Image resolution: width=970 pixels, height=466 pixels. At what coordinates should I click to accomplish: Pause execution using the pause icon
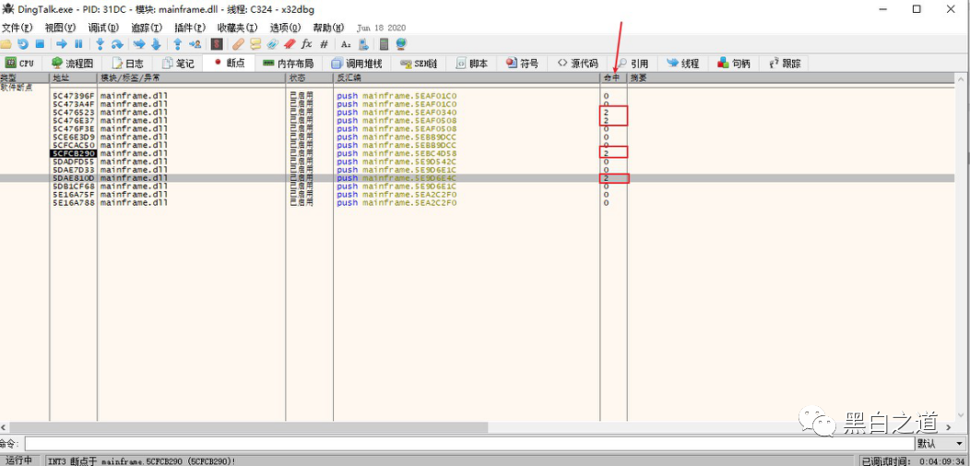(78, 44)
